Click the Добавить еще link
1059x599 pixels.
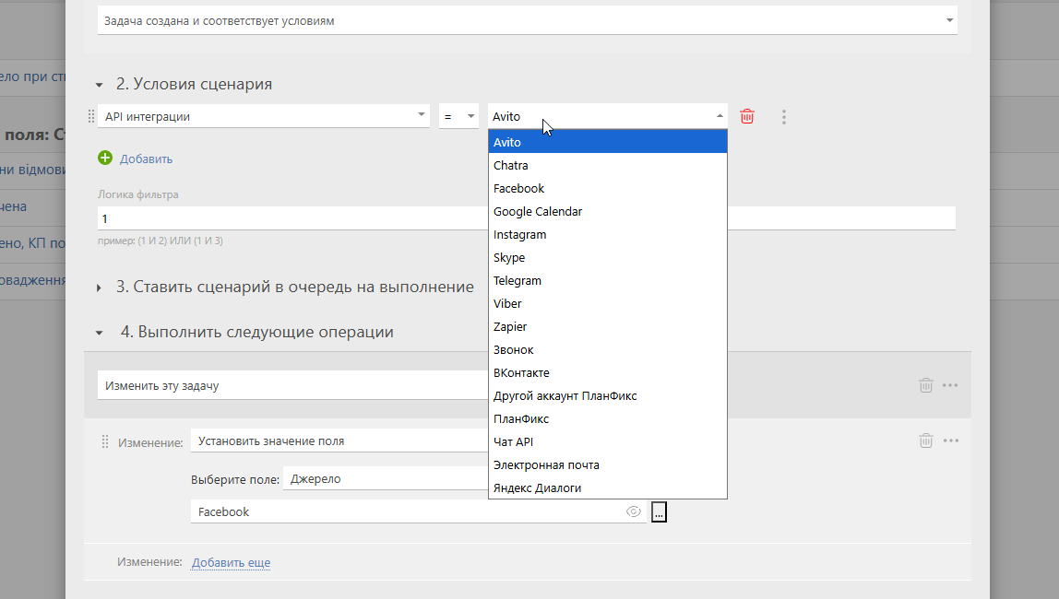tap(231, 562)
